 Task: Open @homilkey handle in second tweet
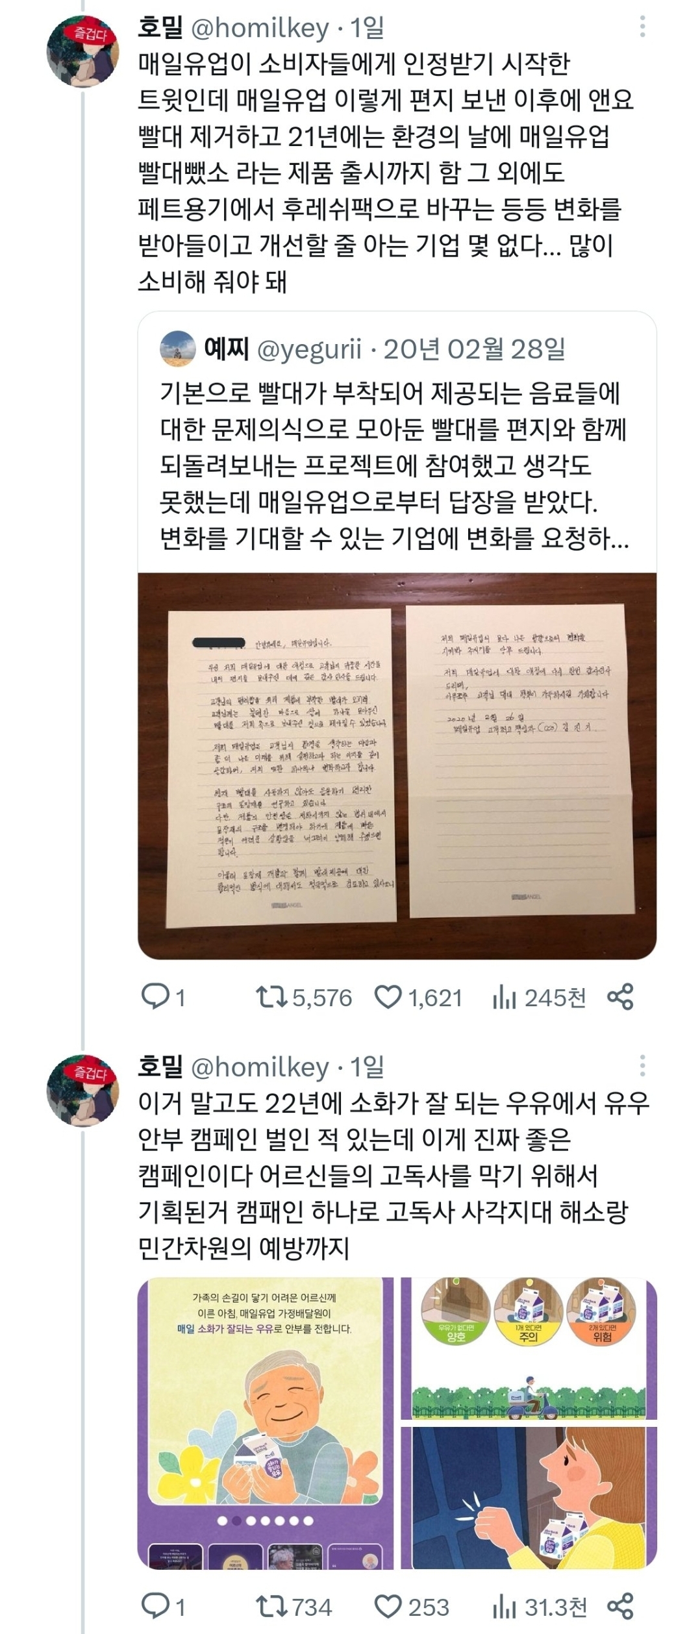tap(260, 1067)
